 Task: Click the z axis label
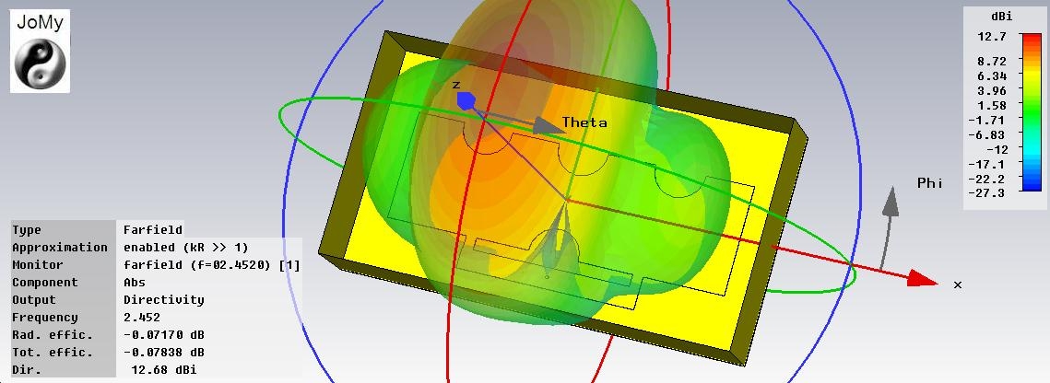(456, 85)
